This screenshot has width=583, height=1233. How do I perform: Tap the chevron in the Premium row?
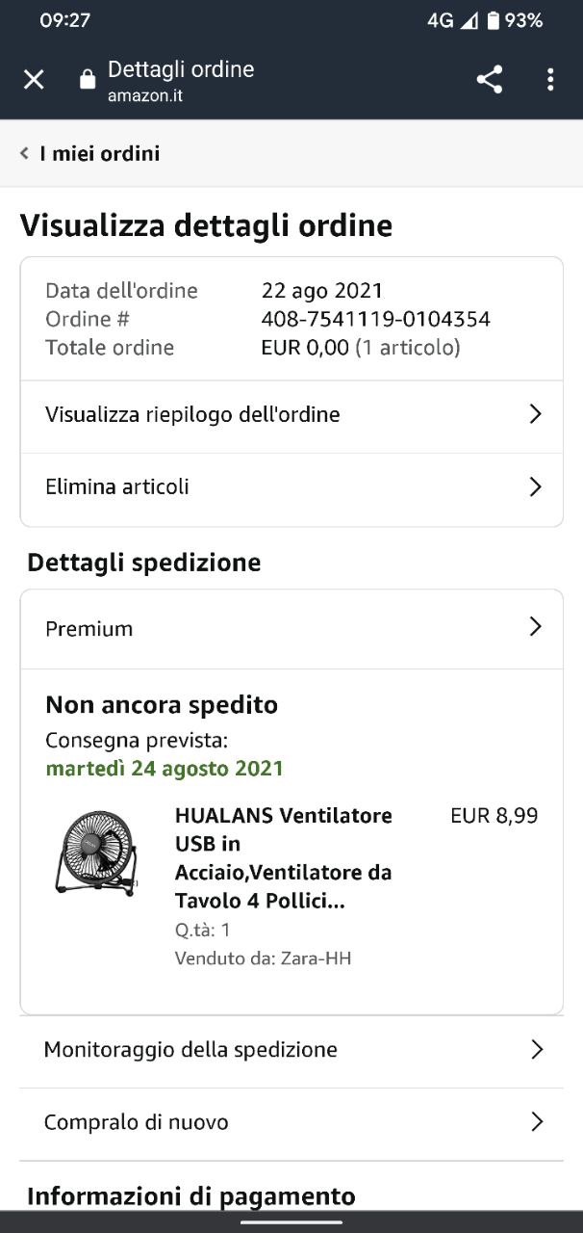(x=536, y=627)
